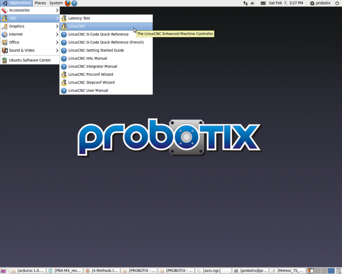
Task: Expand the Office submenu arrow
Action: pos(57,42)
